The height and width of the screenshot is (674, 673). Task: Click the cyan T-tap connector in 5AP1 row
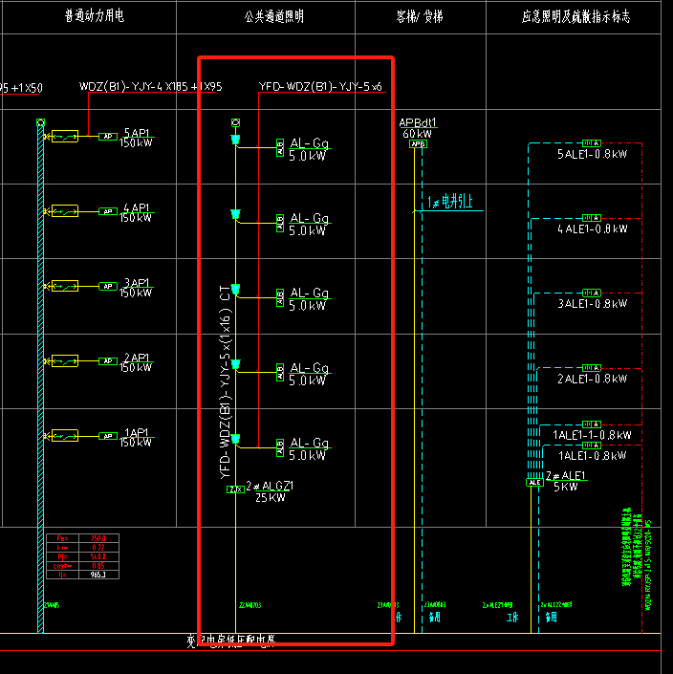coord(235,140)
